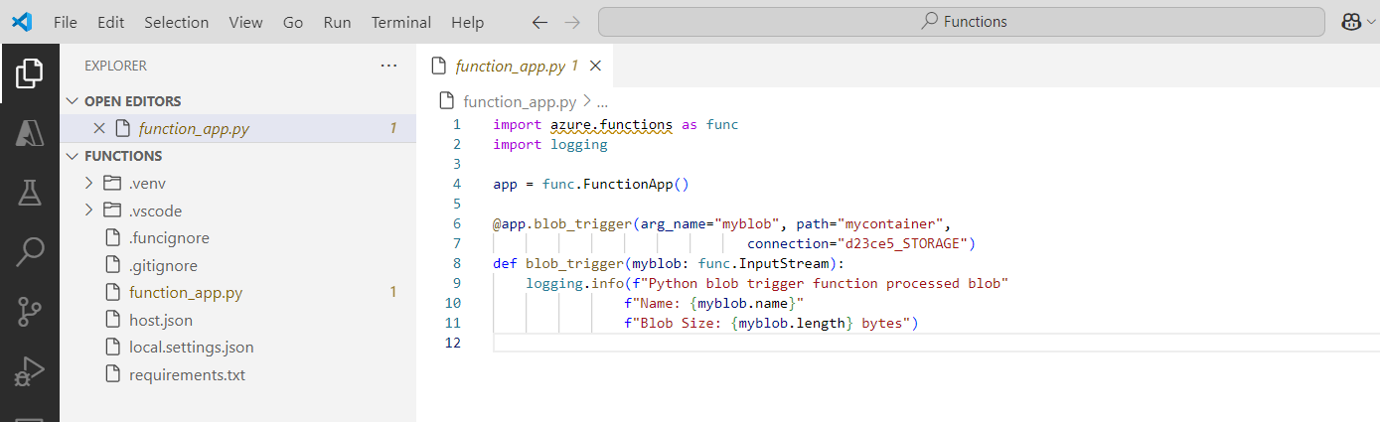Screen dimensions: 1380x422
Task: Select the function_app.py editor tab
Action: pos(516,67)
